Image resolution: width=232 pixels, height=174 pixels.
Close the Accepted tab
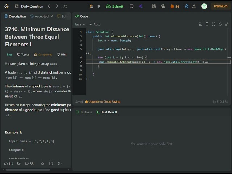(51, 16)
